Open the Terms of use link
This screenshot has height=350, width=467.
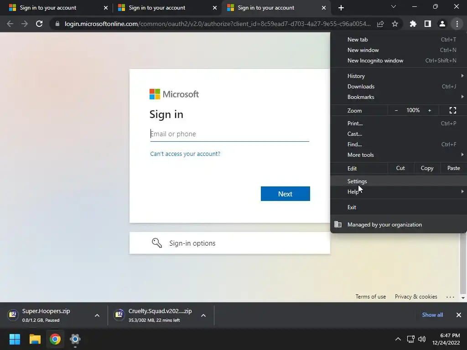[370, 296]
